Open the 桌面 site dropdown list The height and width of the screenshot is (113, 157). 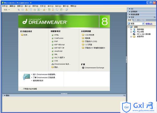coord(143,24)
